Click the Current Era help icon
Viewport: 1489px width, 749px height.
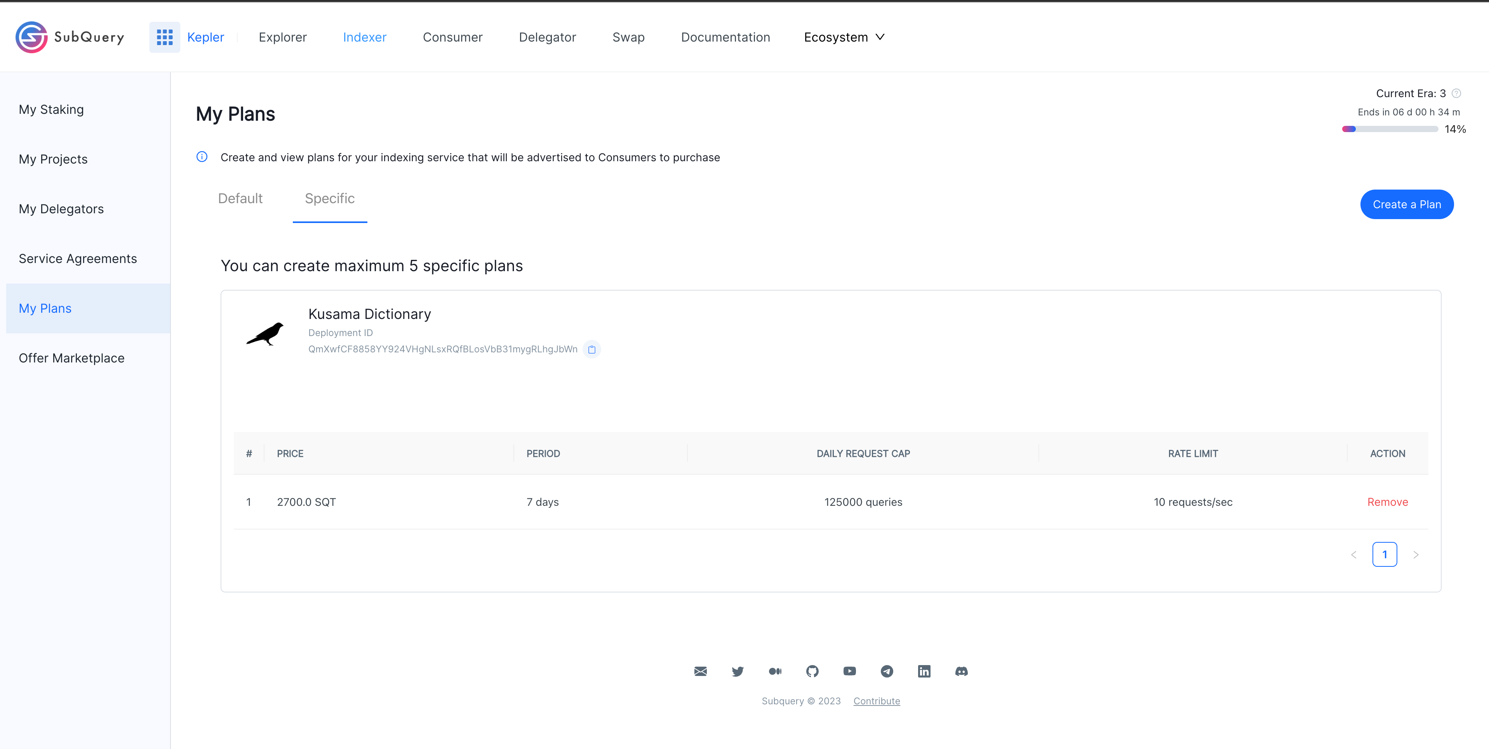(x=1456, y=93)
